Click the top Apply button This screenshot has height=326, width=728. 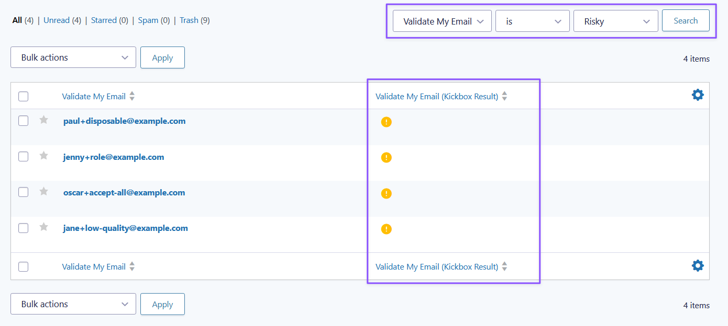[x=162, y=57]
